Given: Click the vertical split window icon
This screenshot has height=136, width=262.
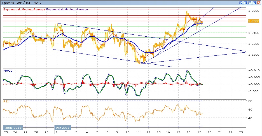Looking at the screenshot, I should (x=245, y=3).
